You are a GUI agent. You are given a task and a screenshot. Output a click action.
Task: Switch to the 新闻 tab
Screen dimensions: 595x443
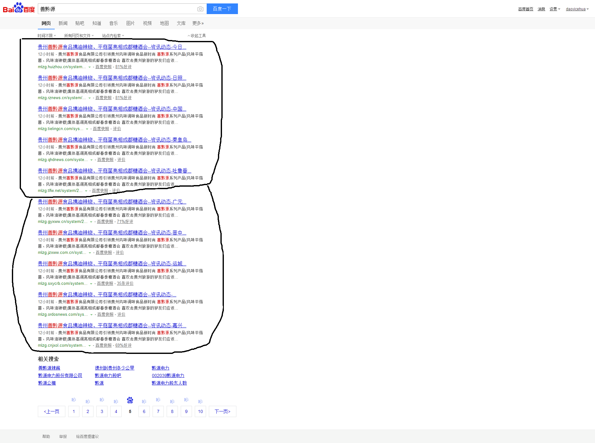tap(63, 23)
